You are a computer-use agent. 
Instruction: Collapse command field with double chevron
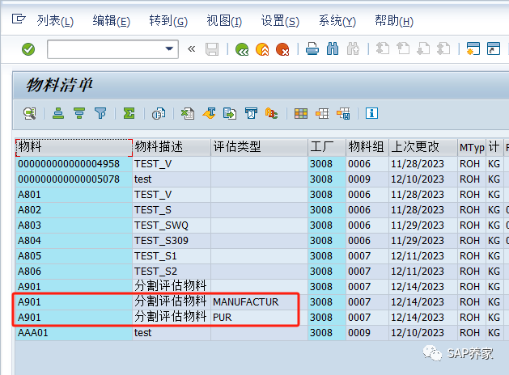[191, 49]
